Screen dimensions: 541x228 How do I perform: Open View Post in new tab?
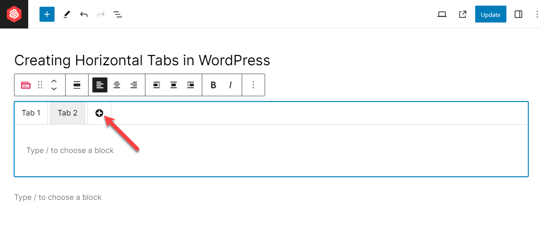(x=462, y=14)
